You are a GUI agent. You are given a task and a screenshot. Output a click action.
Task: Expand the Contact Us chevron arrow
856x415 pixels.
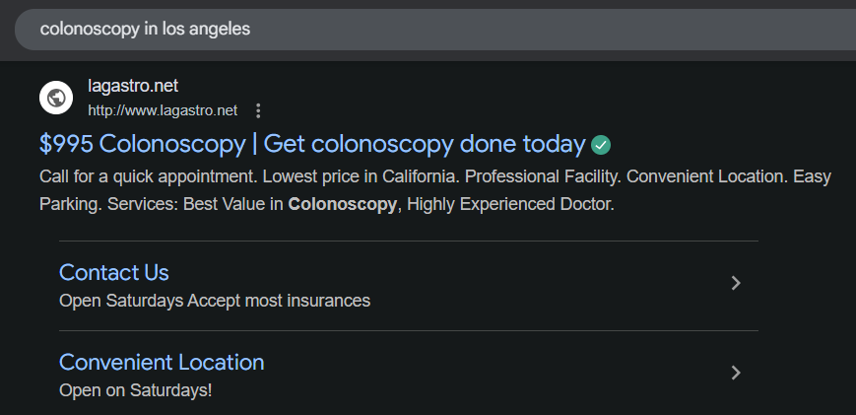735,283
